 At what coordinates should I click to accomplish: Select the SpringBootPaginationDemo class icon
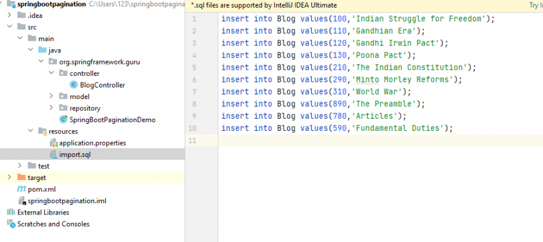point(63,119)
